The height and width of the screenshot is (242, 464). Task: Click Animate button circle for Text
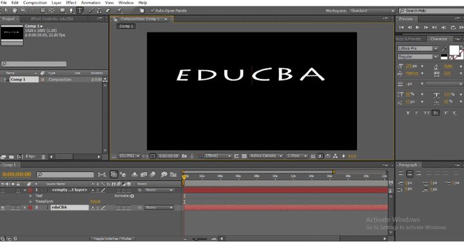132,196
